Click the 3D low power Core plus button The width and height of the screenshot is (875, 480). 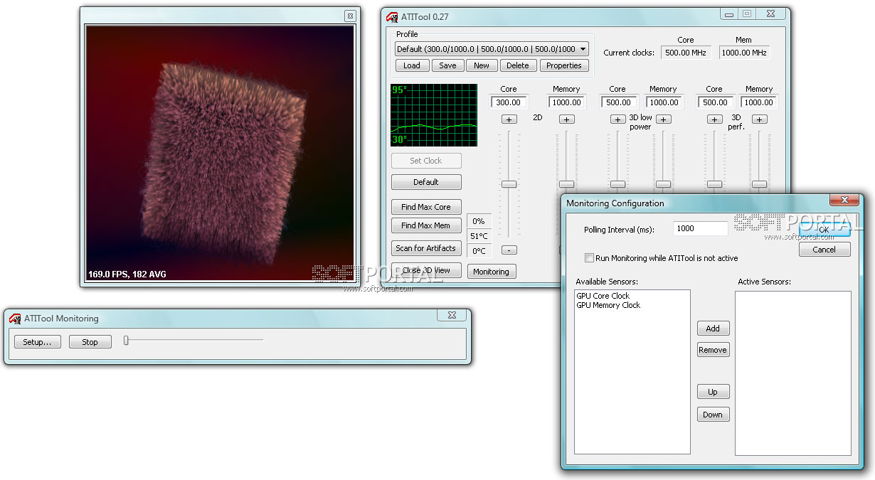coord(617,119)
